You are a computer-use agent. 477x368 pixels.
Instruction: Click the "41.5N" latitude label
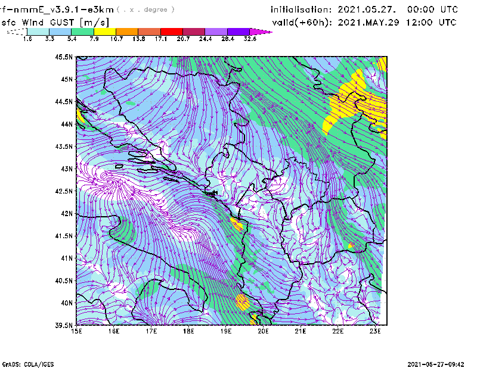(x=64, y=236)
